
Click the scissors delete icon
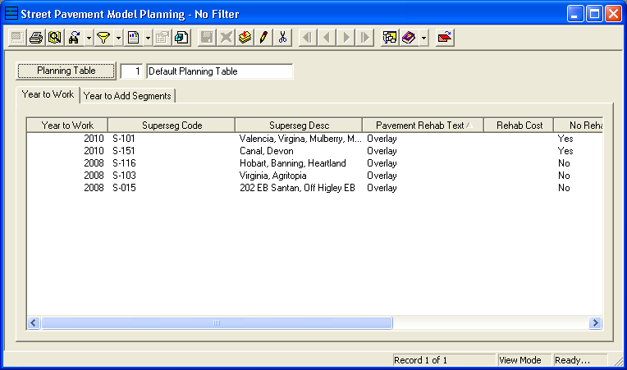[x=282, y=38]
